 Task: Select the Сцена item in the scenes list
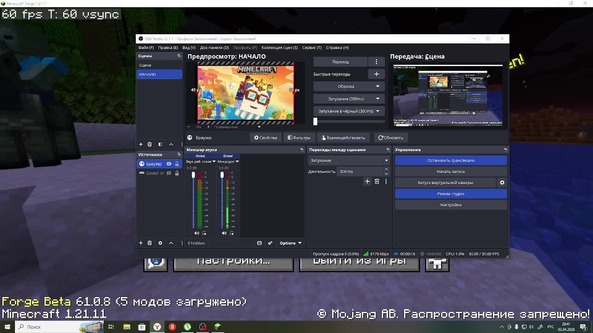159,65
